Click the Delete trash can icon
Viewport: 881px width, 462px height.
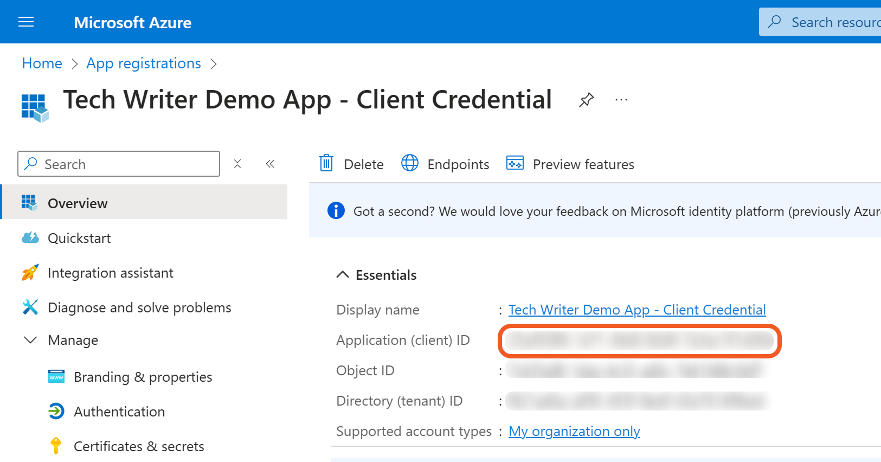pos(326,163)
